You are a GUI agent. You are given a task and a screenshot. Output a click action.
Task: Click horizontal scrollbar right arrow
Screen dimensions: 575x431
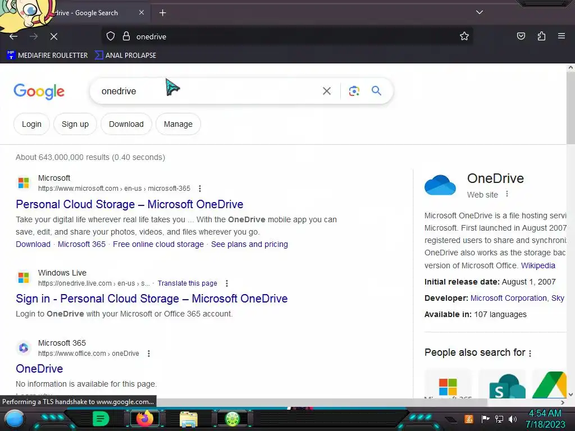pos(563,402)
